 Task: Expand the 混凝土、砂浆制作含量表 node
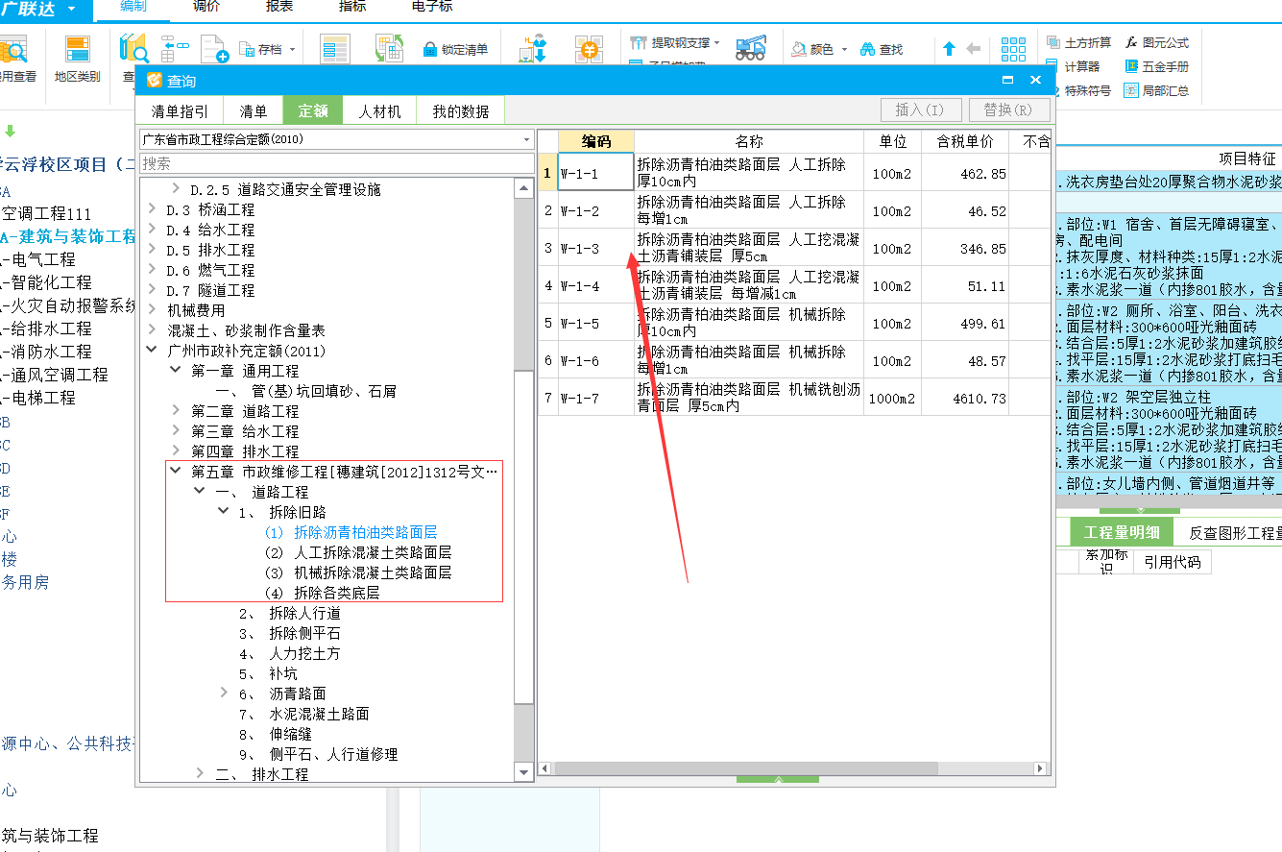click(154, 330)
